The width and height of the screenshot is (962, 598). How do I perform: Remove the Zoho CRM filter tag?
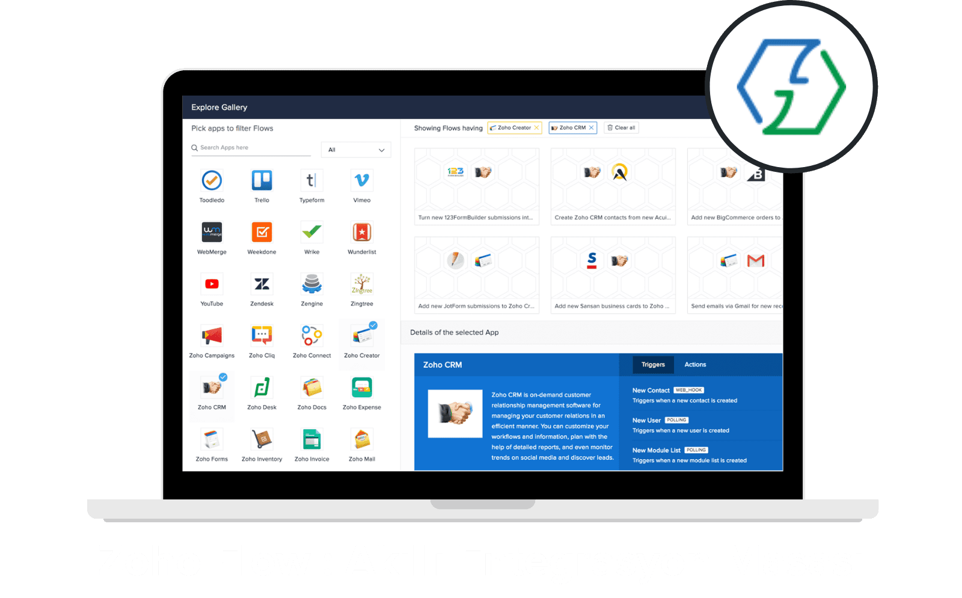[x=591, y=127]
